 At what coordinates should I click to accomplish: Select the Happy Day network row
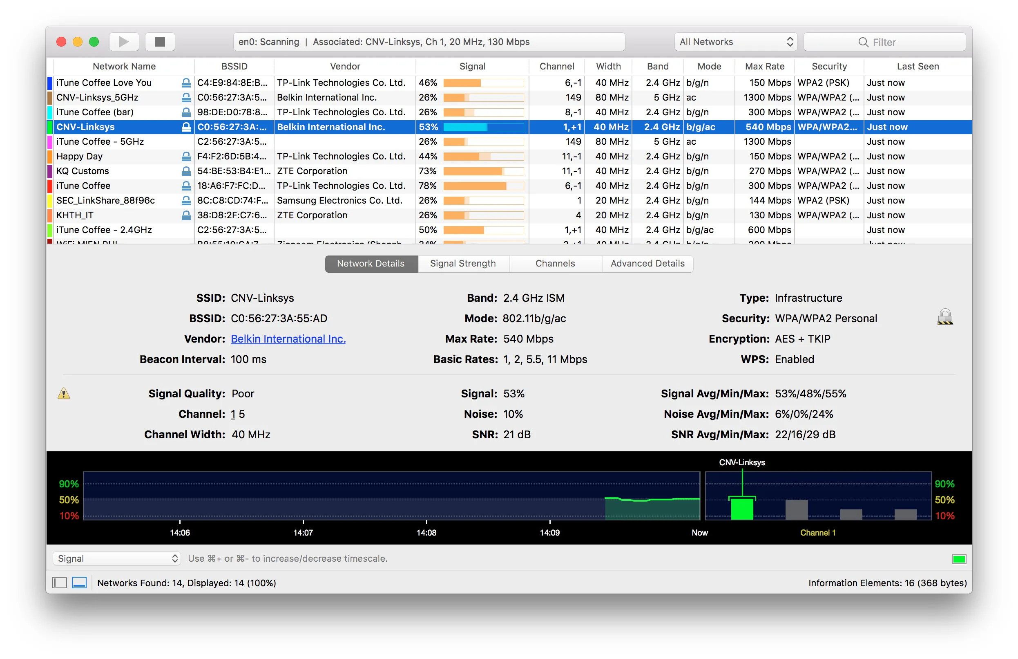[509, 156]
